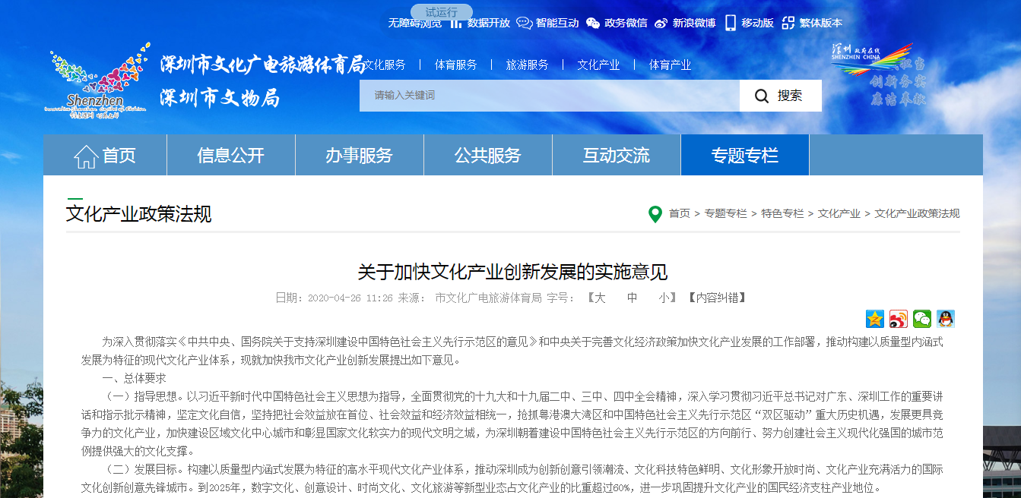This screenshot has height=498, width=1021.
Task: Open 体育服务 link in header
Action: pyautogui.click(x=455, y=65)
